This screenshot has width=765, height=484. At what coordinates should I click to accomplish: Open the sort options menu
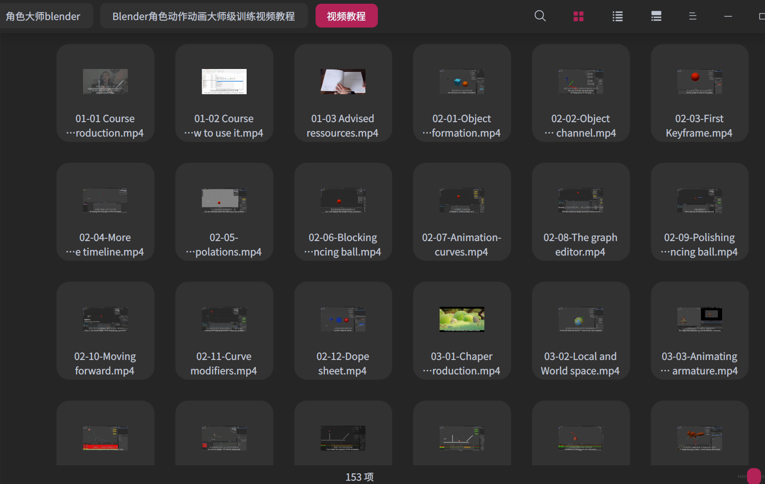(693, 15)
